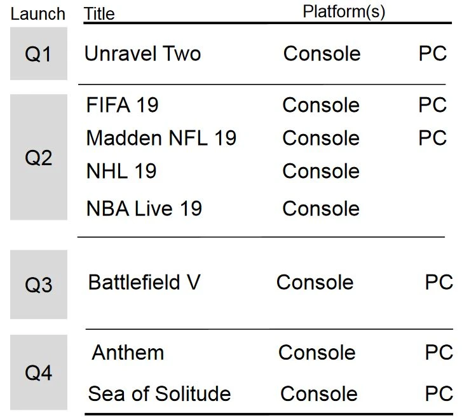This screenshot has width=462, height=420.
Task: Click the Madden NFL 19 title
Action: 161,138
